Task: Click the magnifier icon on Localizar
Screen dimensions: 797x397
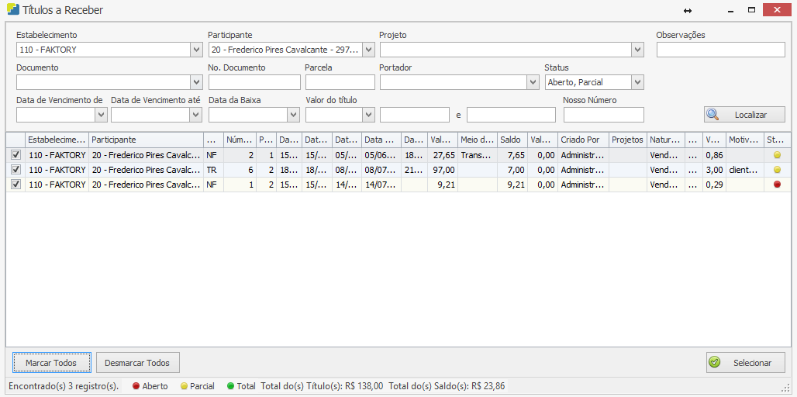Action: (x=712, y=114)
